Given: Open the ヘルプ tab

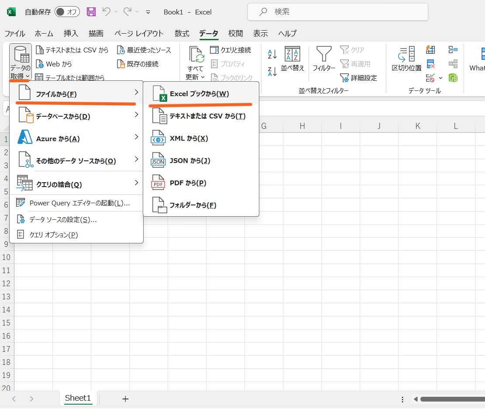Looking at the screenshot, I should [x=287, y=34].
